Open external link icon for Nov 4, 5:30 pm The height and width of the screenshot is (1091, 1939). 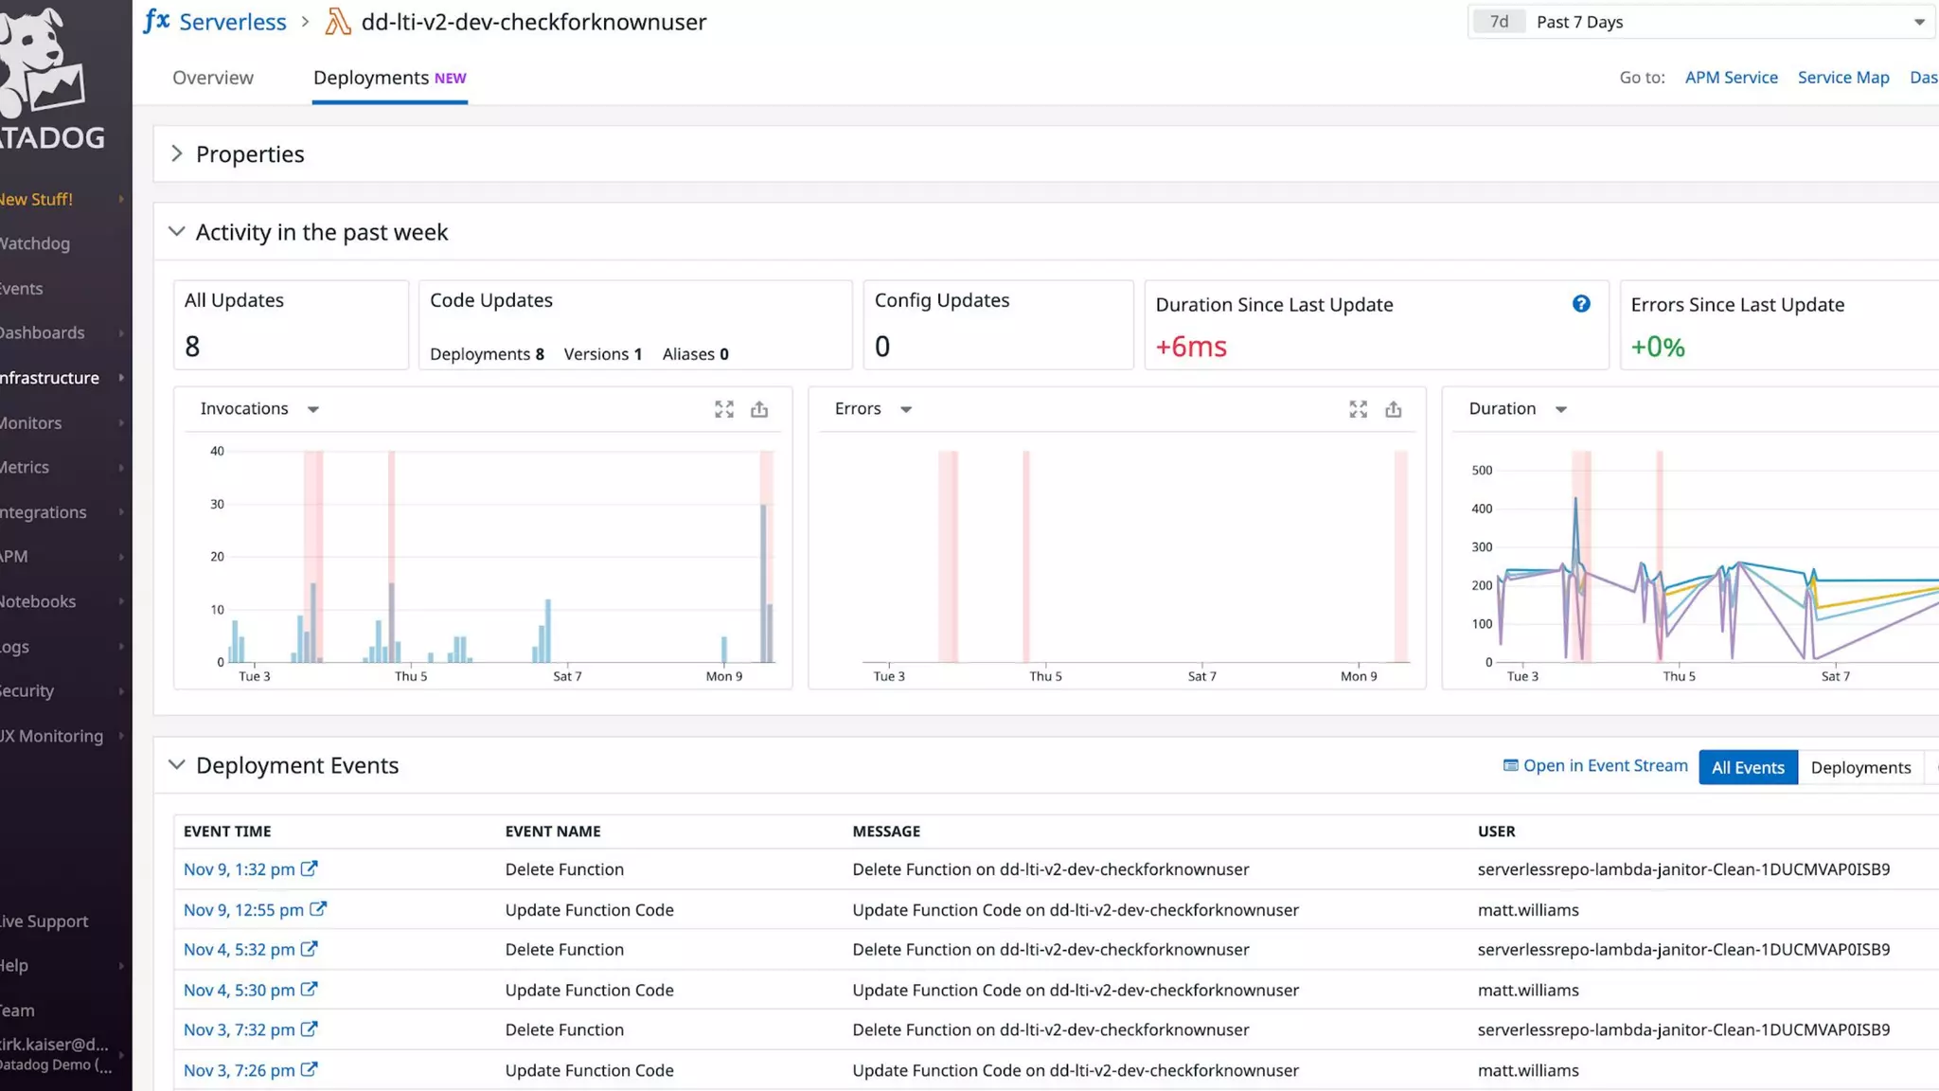pos(310,990)
